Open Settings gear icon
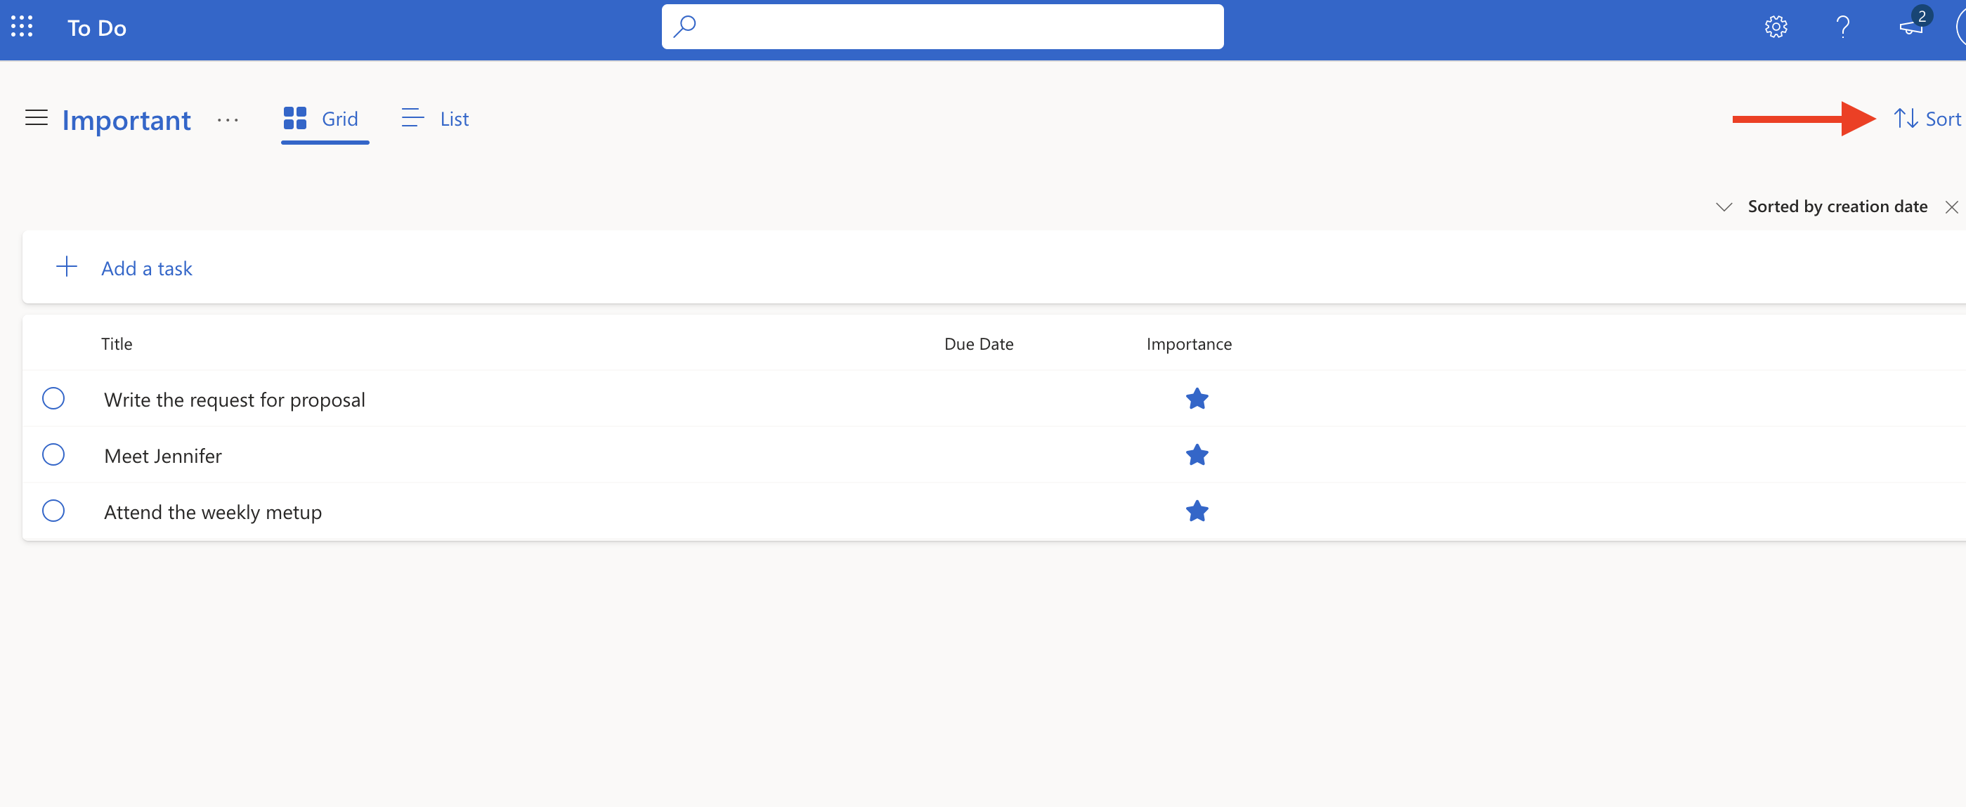Image resolution: width=1966 pixels, height=807 pixels. point(1776,27)
